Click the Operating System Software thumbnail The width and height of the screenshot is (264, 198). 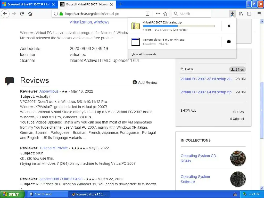pos(238,179)
